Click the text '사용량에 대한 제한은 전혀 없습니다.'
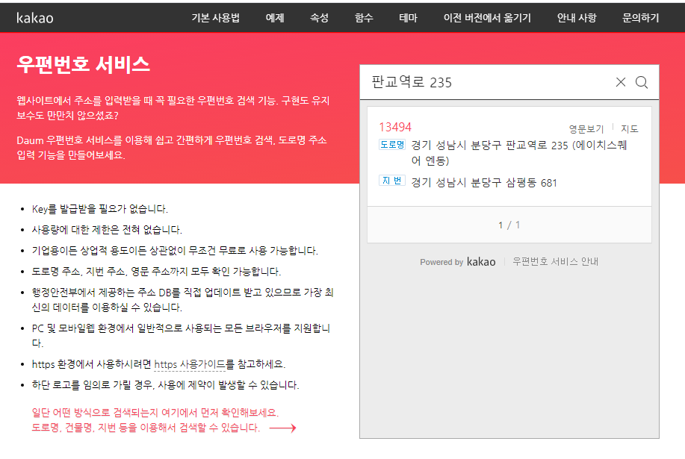 coord(107,230)
